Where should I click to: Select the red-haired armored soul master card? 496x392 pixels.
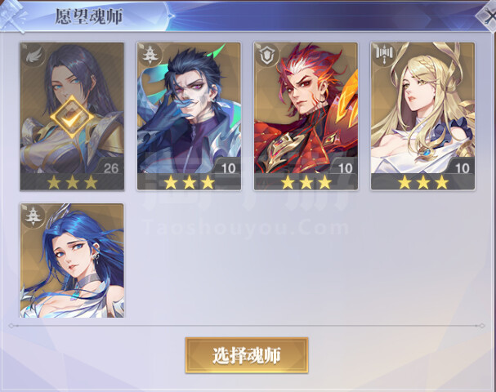point(306,116)
